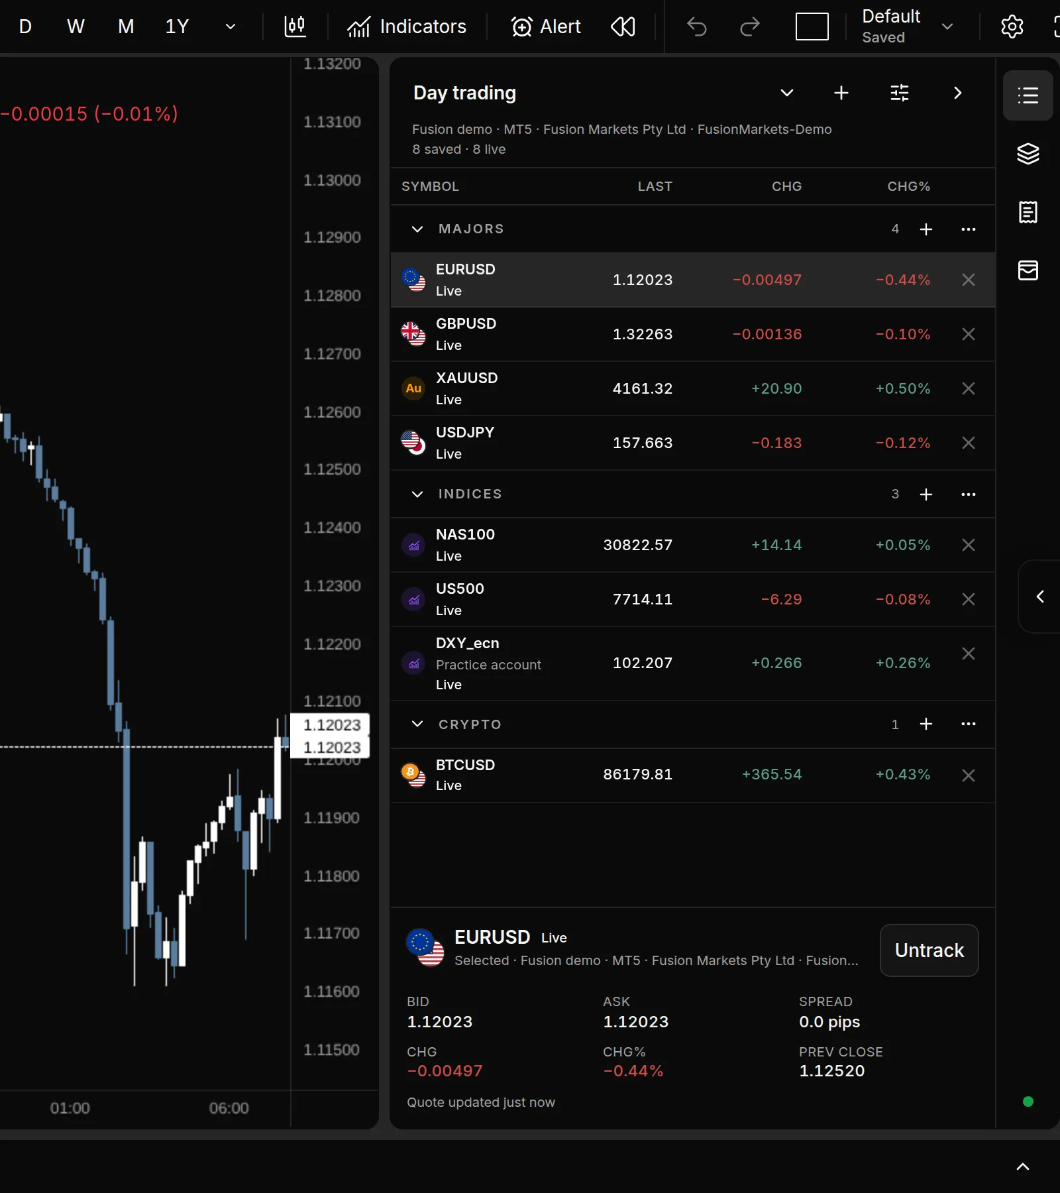Image resolution: width=1060 pixels, height=1193 pixels.
Task: Collapse the CRYPTO group
Action: pyautogui.click(x=417, y=724)
